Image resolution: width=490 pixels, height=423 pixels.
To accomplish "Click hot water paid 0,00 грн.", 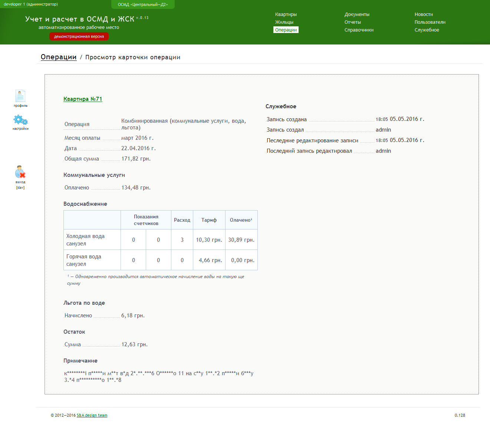I will (243, 260).
